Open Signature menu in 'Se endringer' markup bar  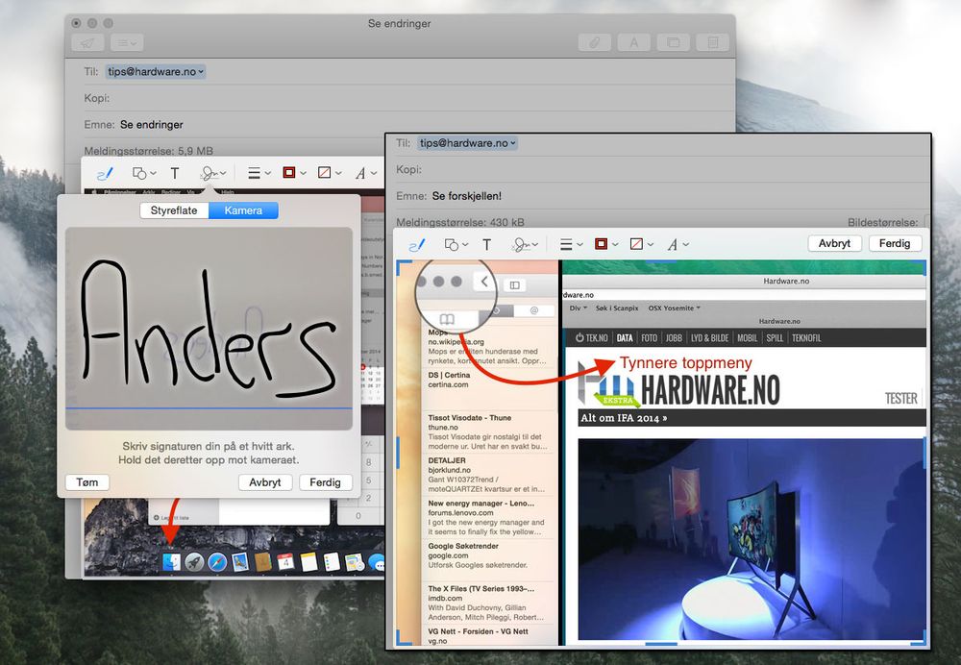tap(213, 173)
